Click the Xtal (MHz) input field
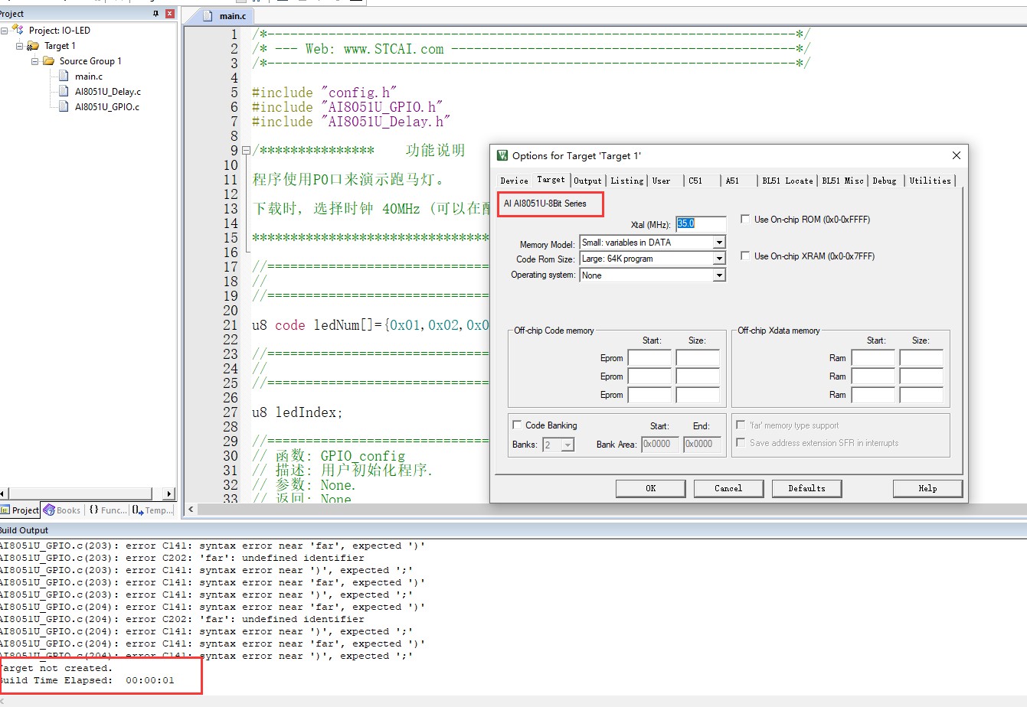Screen dimensions: 1027x707 [x=701, y=224]
